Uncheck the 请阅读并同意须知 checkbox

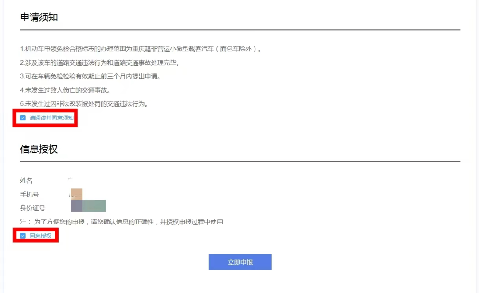coord(23,118)
